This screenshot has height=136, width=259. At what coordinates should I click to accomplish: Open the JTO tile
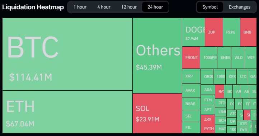pos(221,103)
